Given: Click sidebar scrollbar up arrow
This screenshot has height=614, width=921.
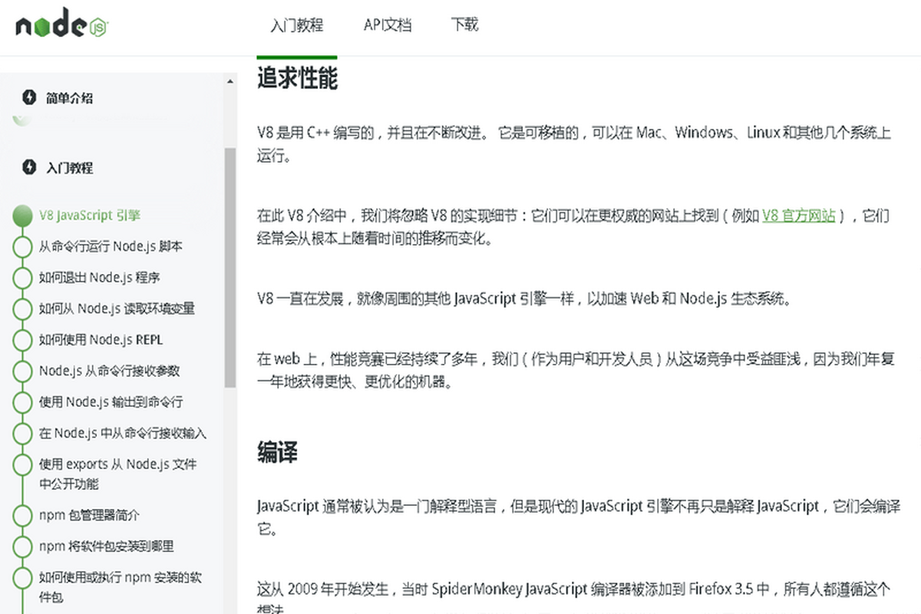Looking at the screenshot, I should click(230, 81).
